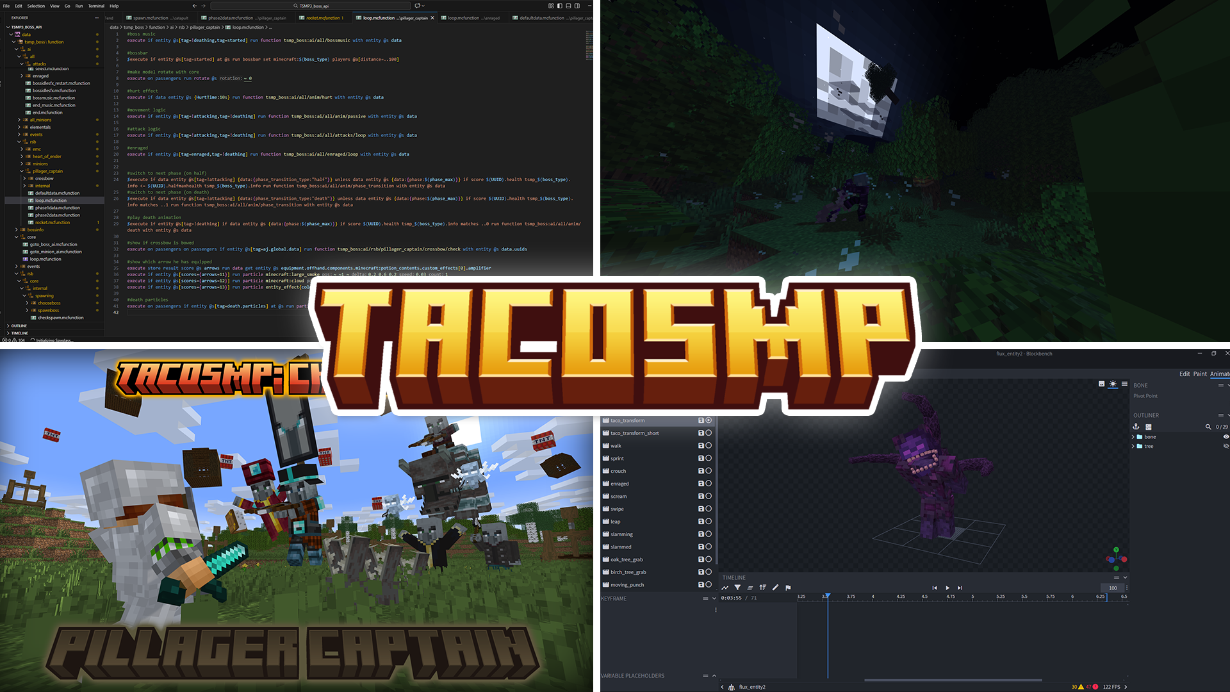Viewport: 1230px width, 692px height.
Task: Click the timeline horizontal scrollbar
Action: coord(953,680)
